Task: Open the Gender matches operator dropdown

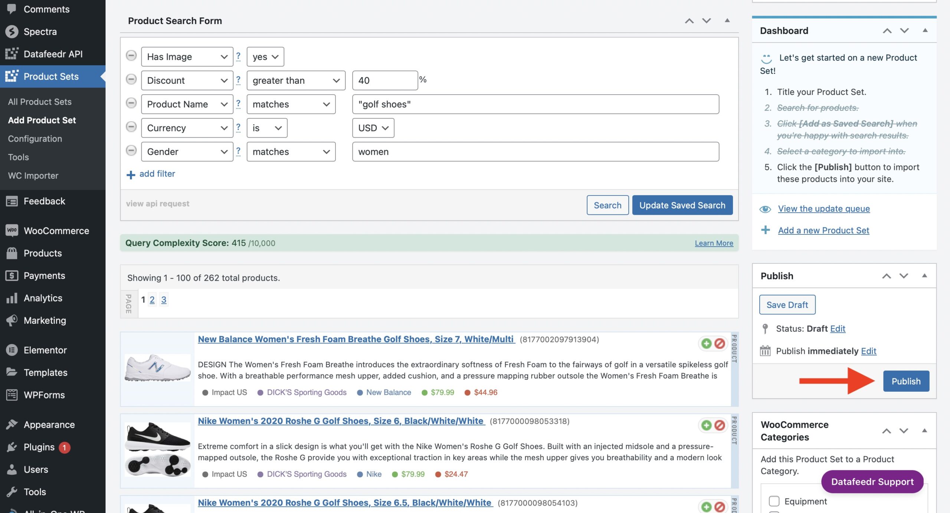Action: pyautogui.click(x=291, y=152)
